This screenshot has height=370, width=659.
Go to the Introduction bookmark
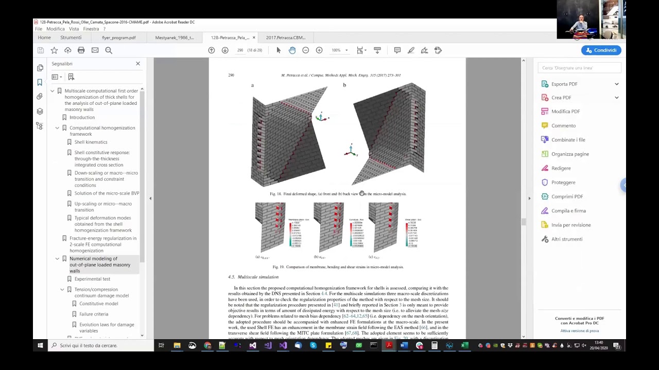82,118
